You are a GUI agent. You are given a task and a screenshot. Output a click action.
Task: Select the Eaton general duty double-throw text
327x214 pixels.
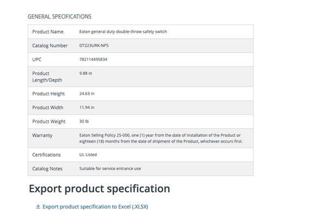pos(123,32)
